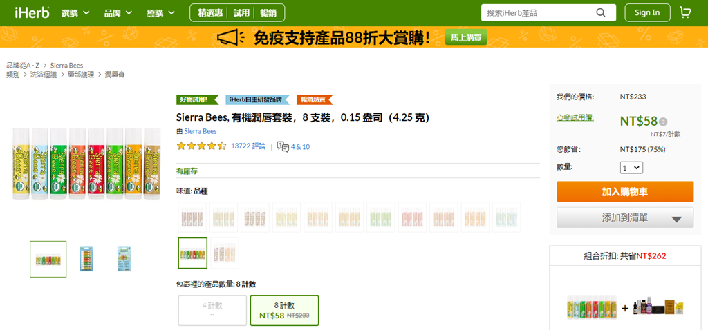Select the second flavor swatch
The height and width of the screenshot is (330, 708).
[224, 217]
